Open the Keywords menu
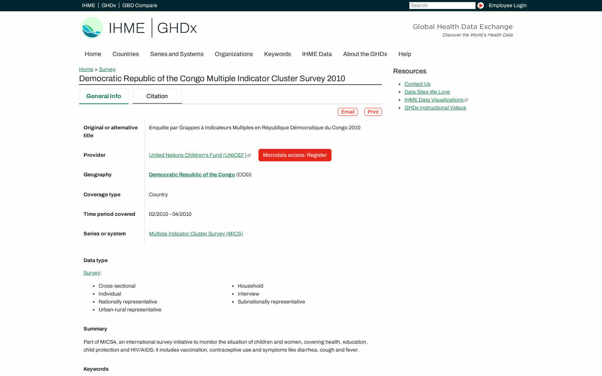The image size is (602, 376). tap(277, 54)
